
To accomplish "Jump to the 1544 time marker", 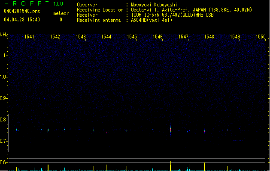I will (106, 37).
